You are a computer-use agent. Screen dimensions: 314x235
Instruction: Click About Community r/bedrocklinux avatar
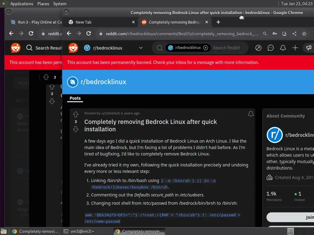coord(274,135)
